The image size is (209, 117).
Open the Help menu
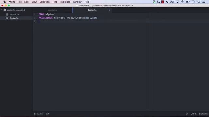87,2
